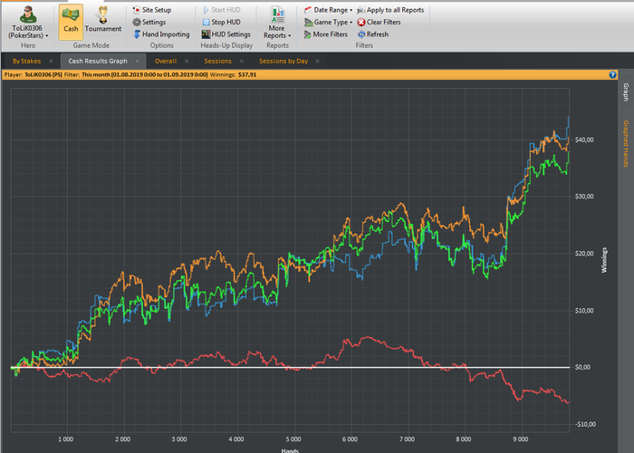
Task: Click Stop HUD
Action: click(225, 22)
